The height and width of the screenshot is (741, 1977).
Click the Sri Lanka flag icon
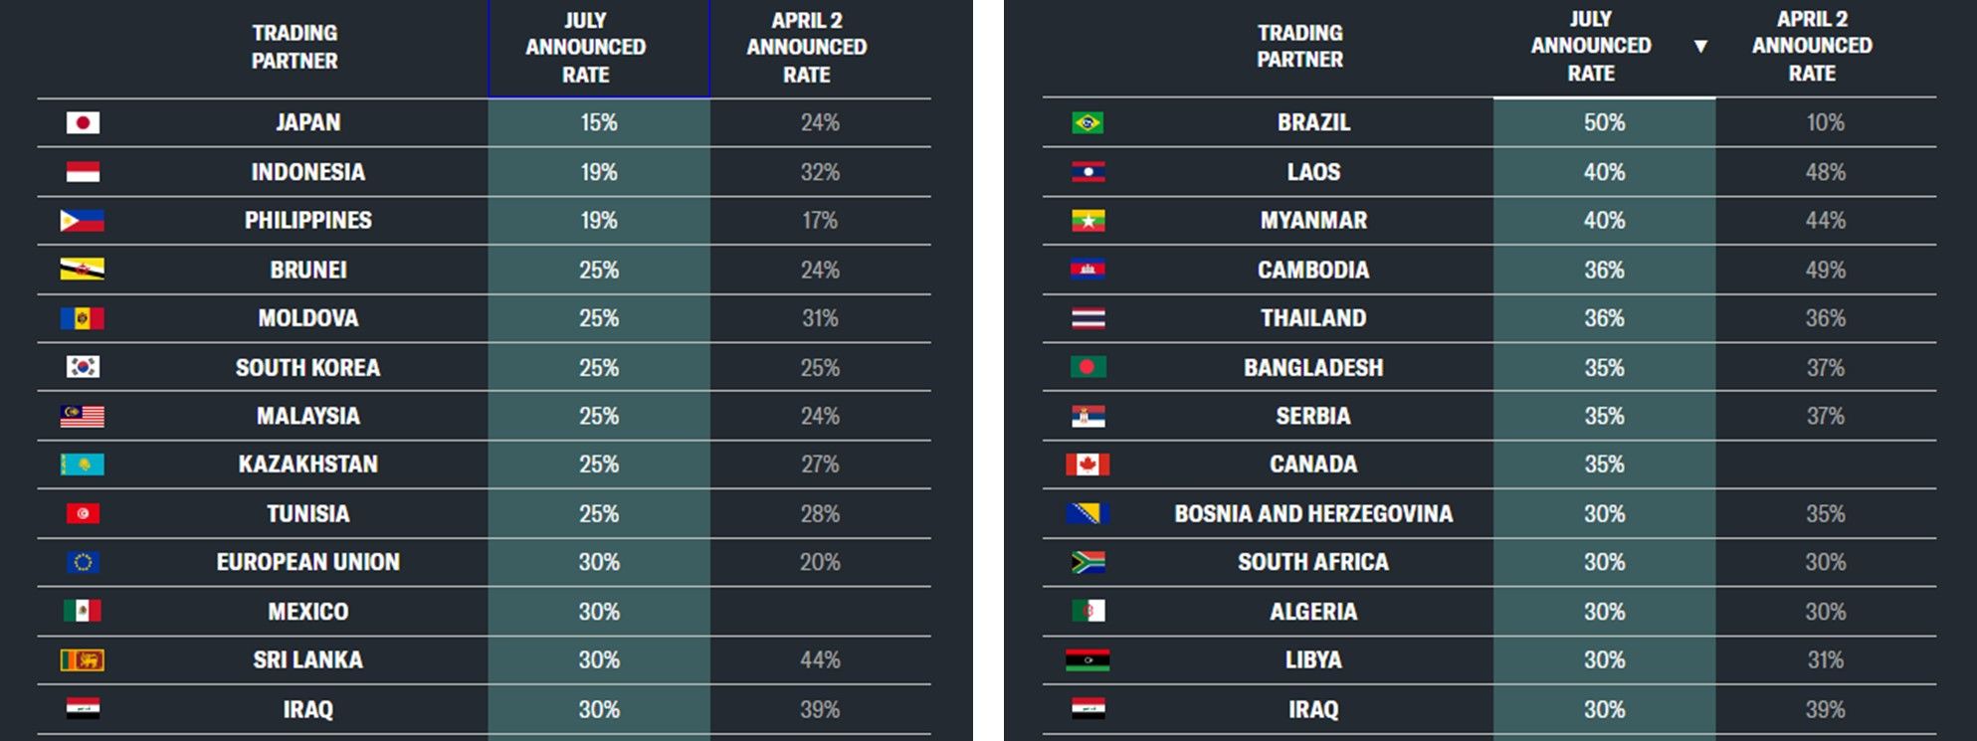point(83,659)
